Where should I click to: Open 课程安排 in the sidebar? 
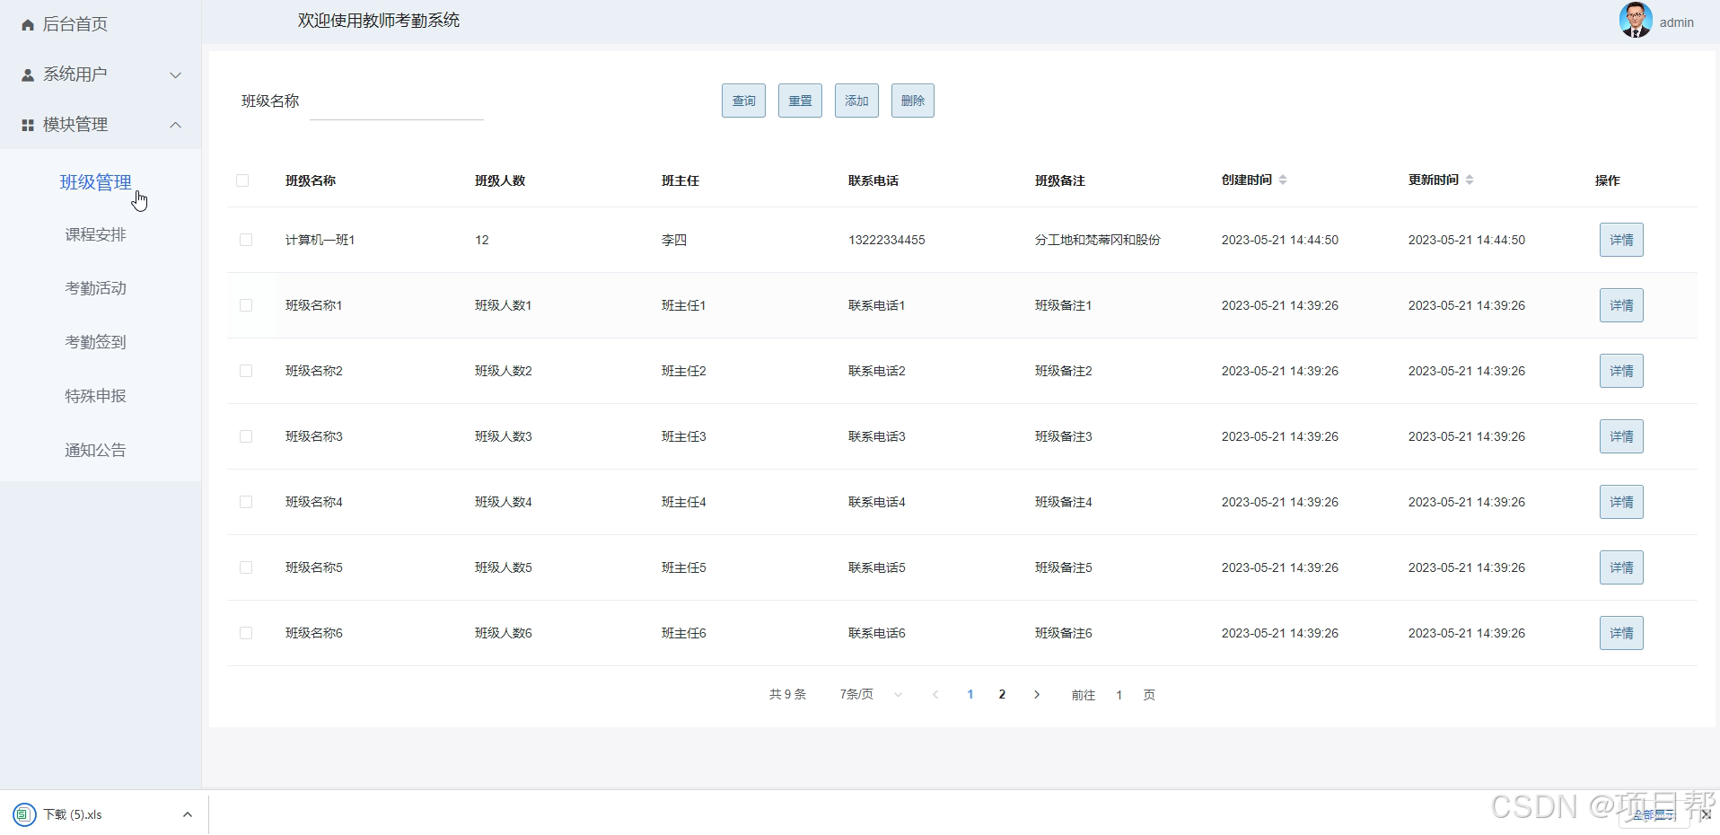point(96,234)
